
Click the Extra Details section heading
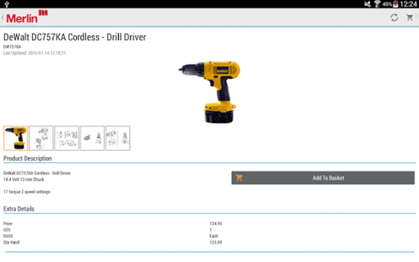[19, 208]
